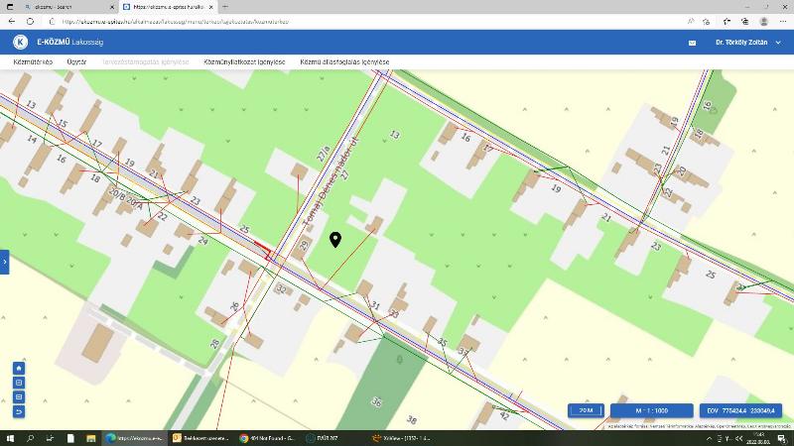Zoom in with the plus map button
794x446 pixels.
[x=19, y=383]
